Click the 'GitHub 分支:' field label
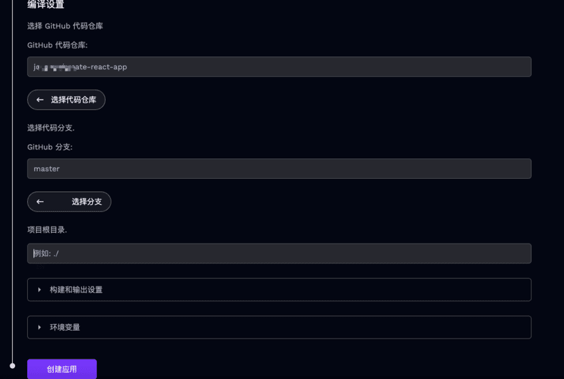The width and height of the screenshot is (564, 379). tap(50, 147)
